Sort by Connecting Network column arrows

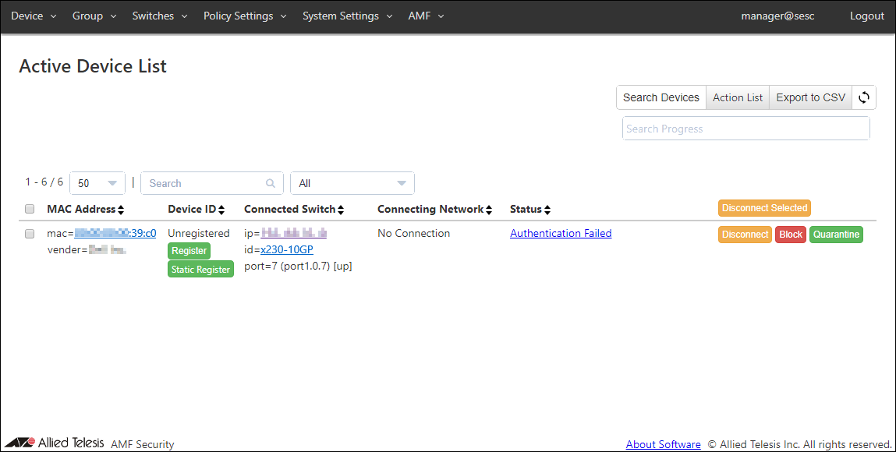point(489,210)
